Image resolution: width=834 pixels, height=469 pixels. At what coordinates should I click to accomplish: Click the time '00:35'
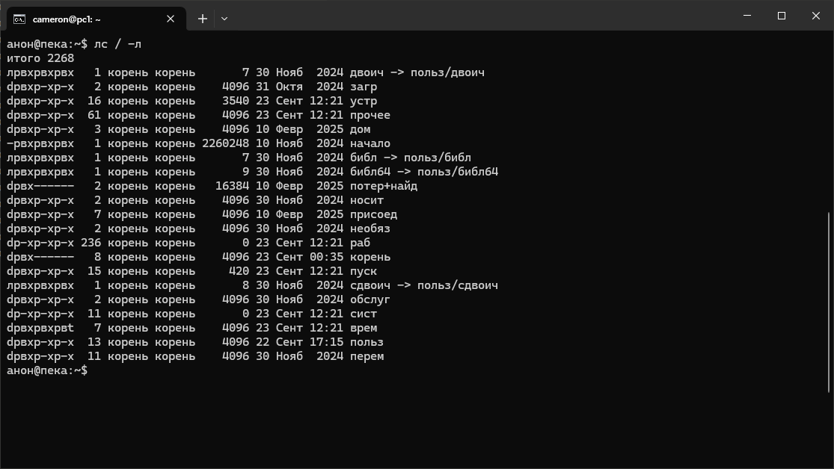click(327, 257)
